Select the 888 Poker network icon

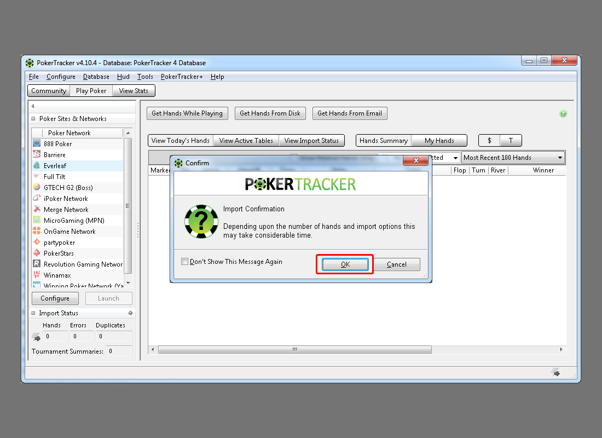click(37, 143)
